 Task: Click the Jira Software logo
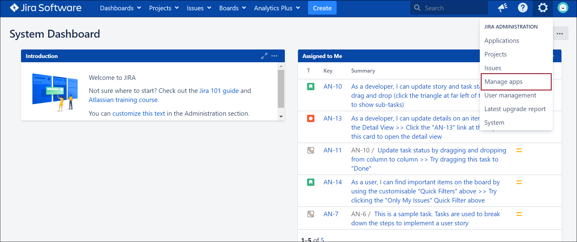(46, 8)
